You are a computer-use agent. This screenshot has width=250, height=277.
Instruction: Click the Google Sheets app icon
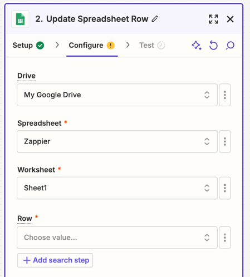pos(20,19)
